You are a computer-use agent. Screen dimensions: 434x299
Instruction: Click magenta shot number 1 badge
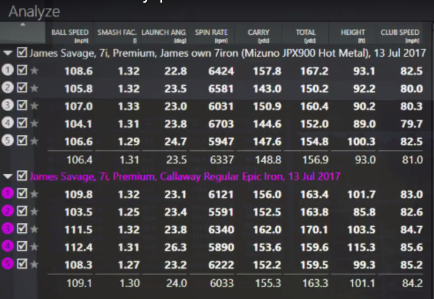pyautogui.click(x=8, y=194)
